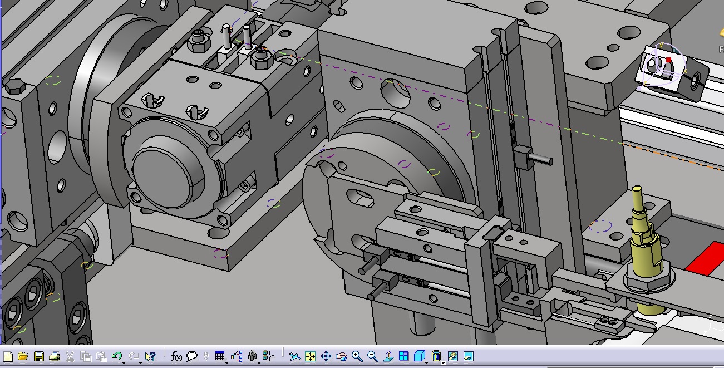The width and height of the screenshot is (724, 368).
Task: Open a file using the folder icon
Action: [x=23, y=356]
